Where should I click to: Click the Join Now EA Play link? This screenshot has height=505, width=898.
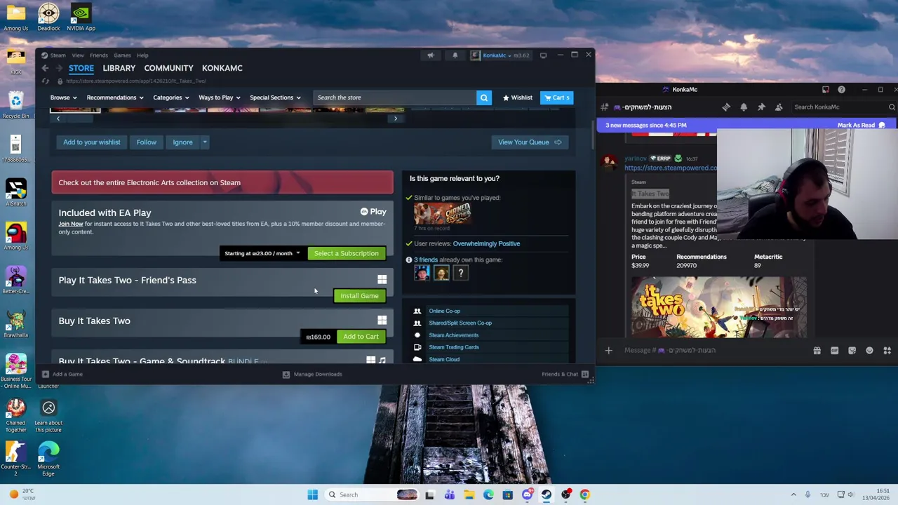click(71, 224)
